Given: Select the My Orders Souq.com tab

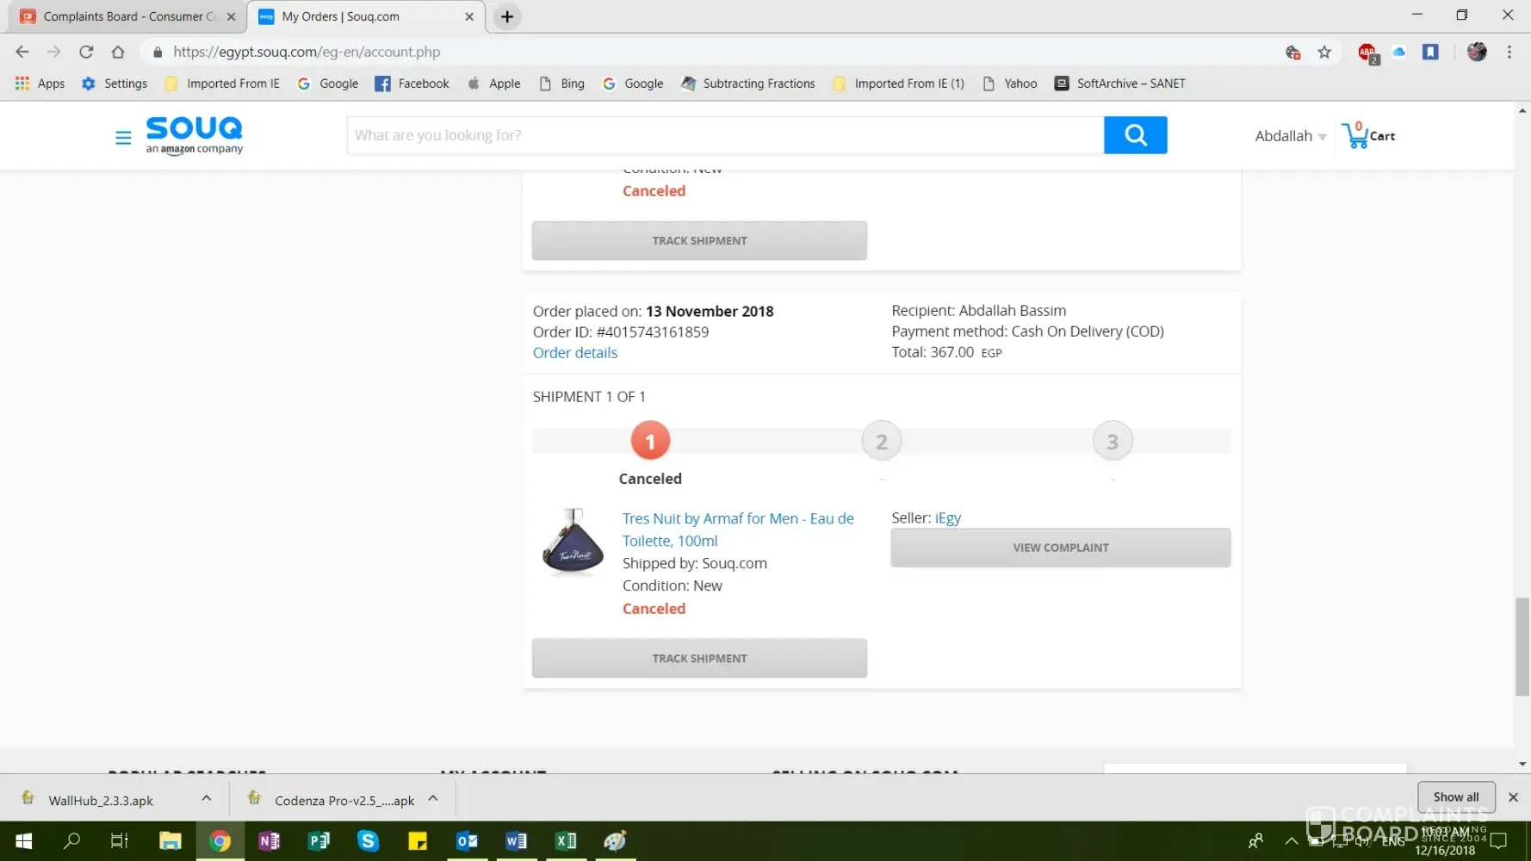Looking at the screenshot, I should (x=366, y=16).
